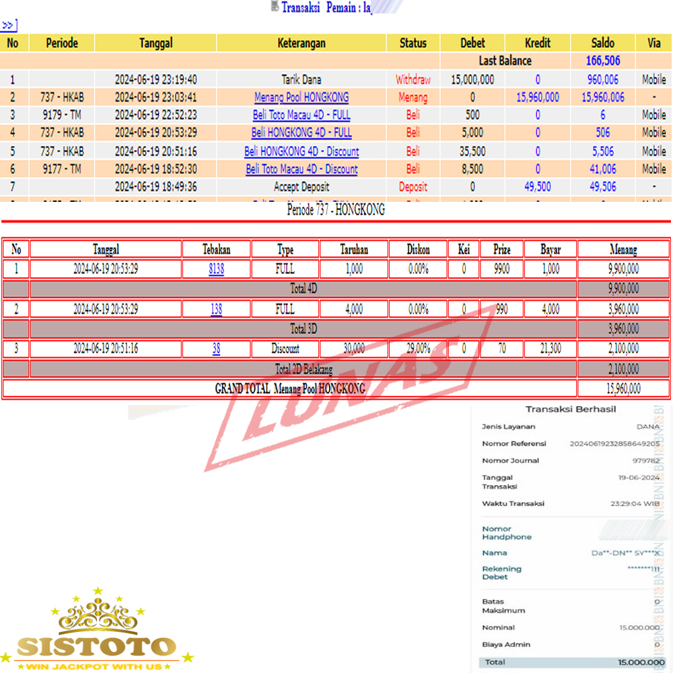Click the Menang column header in detail table
Screen dimensions: 673x673
click(623, 250)
